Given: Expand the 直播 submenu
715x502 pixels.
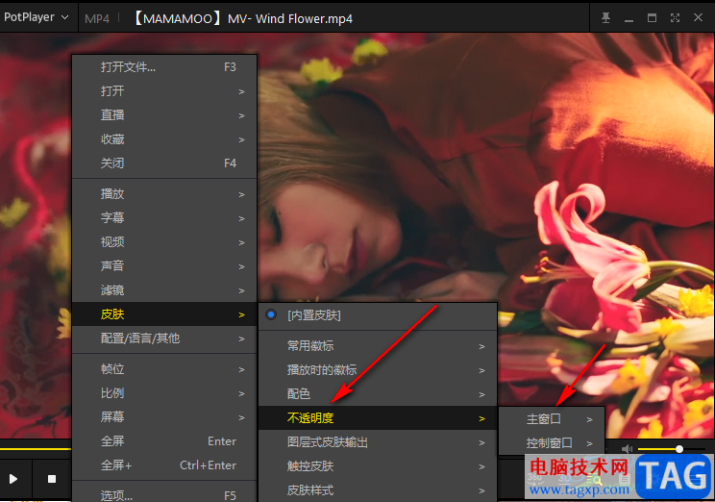Looking at the screenshot, I should pyautogui.click(x=164, y=115).
